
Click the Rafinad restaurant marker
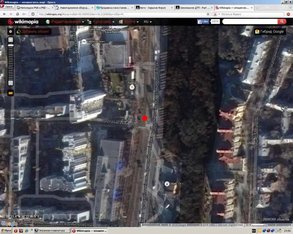click(x=132, y=87)
